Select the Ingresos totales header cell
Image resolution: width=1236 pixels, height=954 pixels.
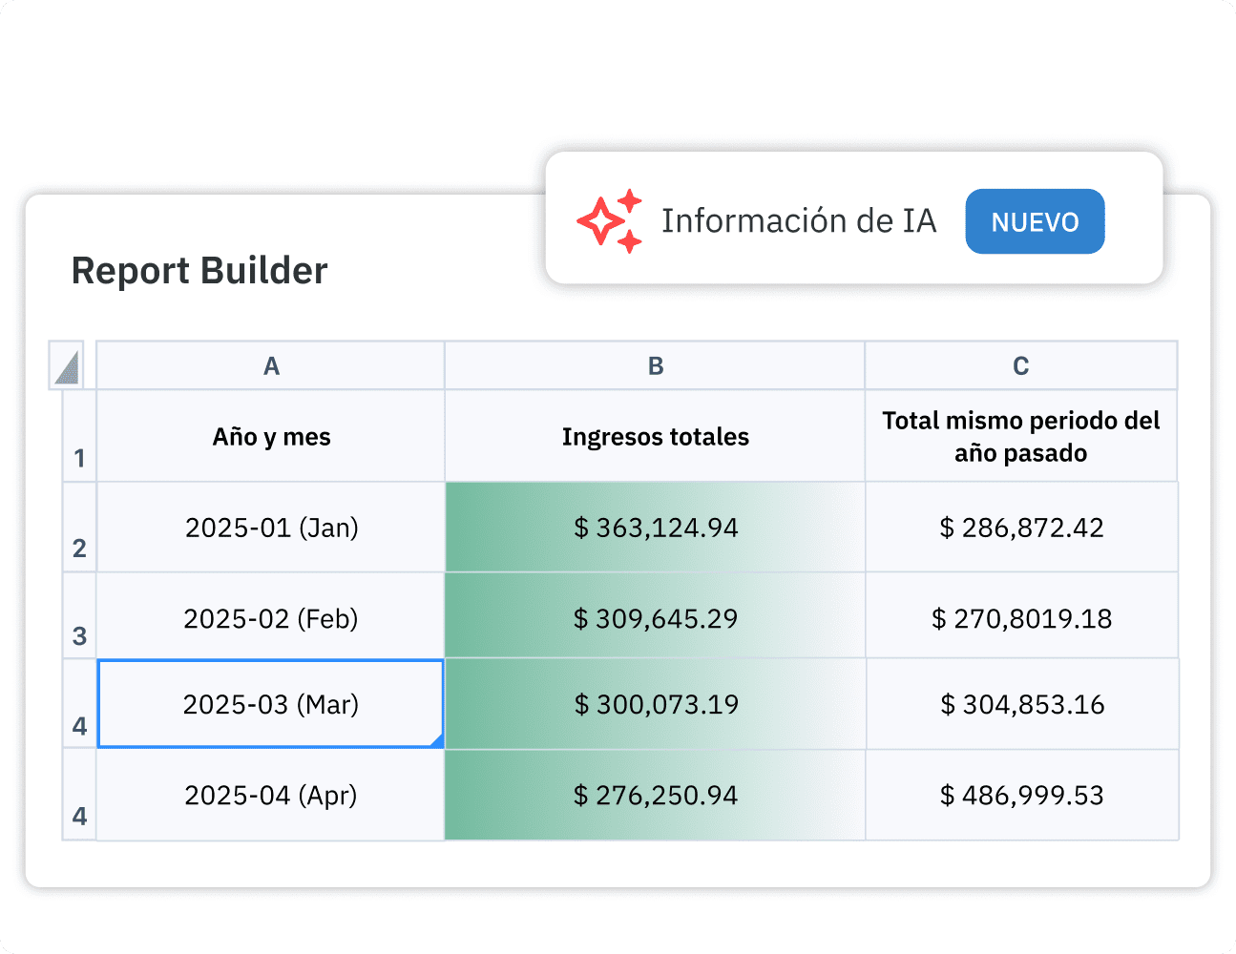click(x=655, y=436)
